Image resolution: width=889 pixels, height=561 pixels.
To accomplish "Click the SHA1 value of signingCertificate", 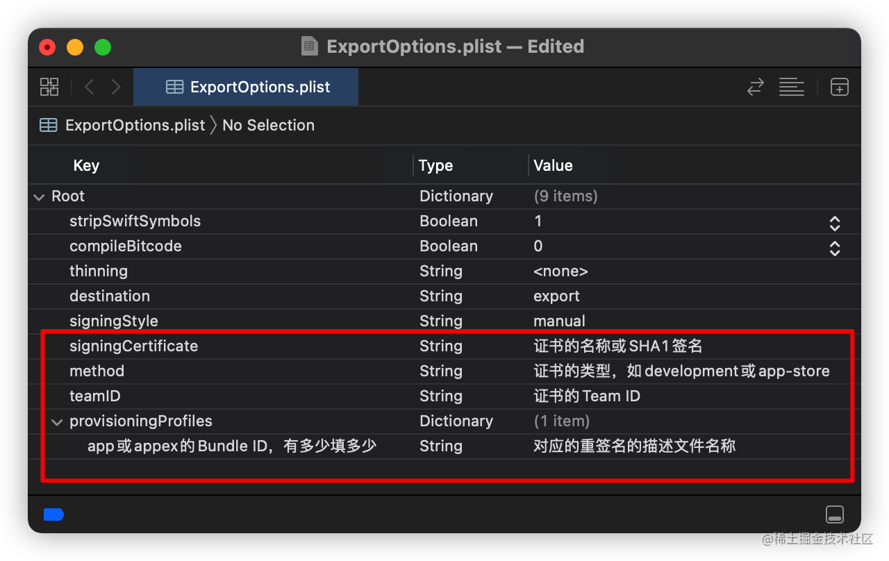I will [618, 346].
